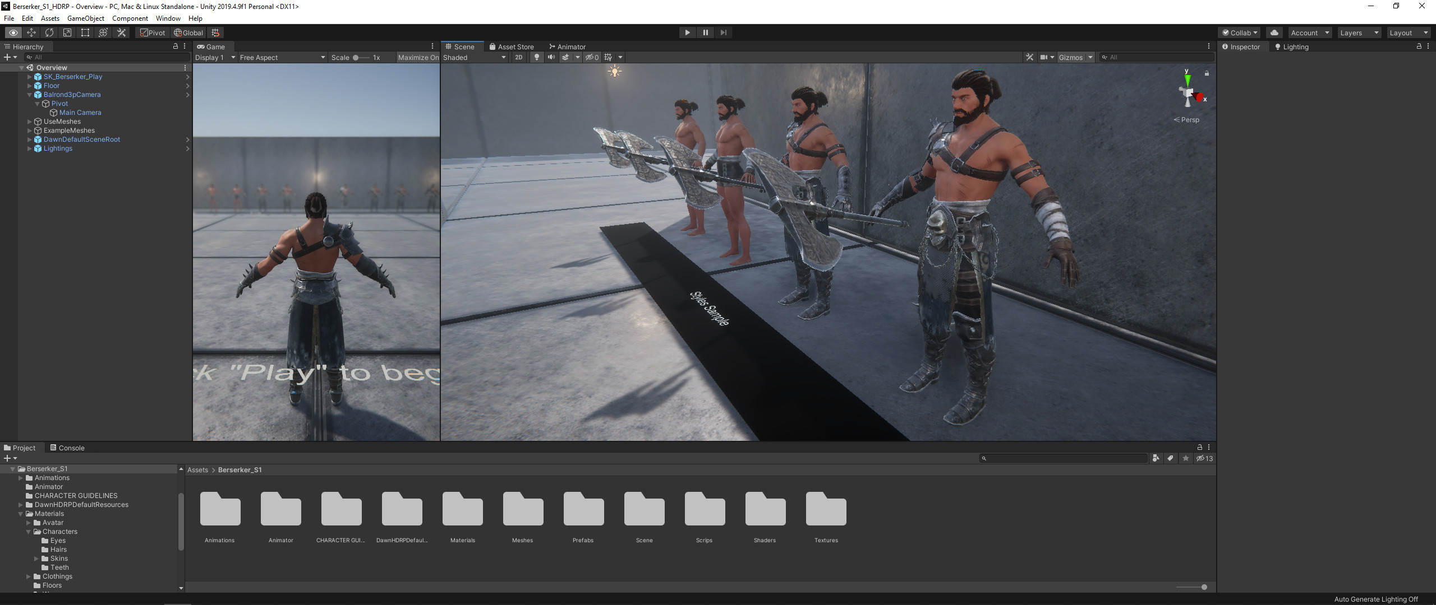1436x605 pixels.
Task: Select the Move tool
Action: 31,32
